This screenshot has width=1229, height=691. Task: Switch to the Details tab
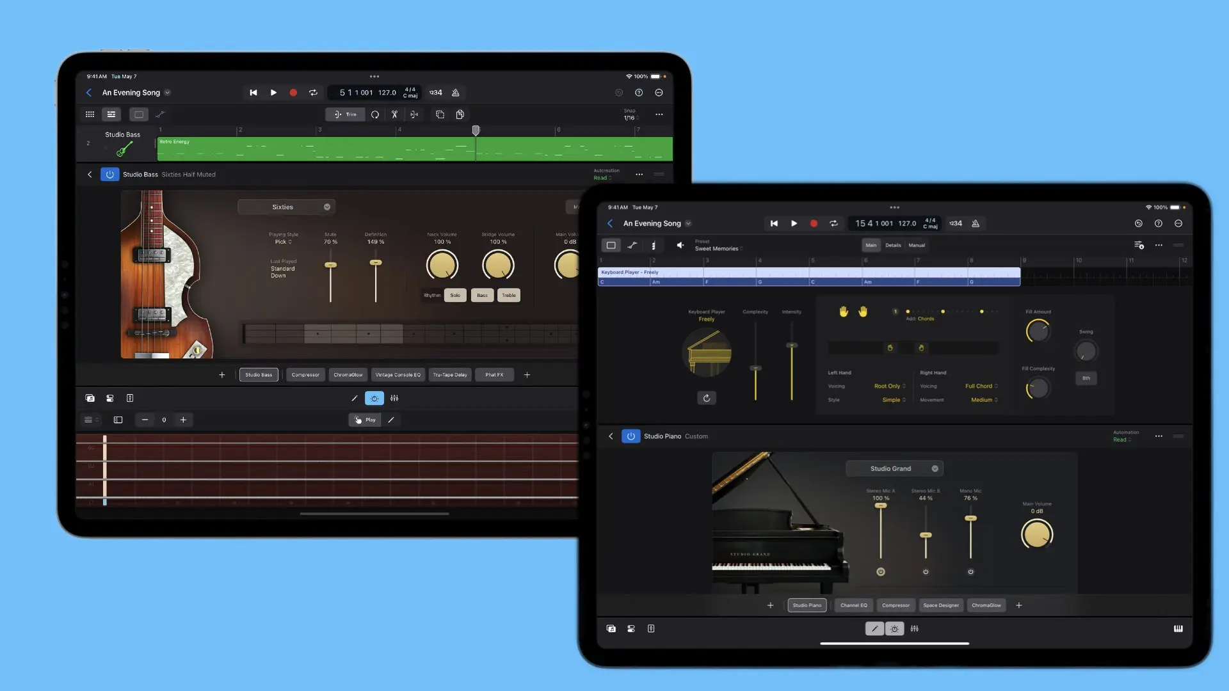tap(894, 244)
